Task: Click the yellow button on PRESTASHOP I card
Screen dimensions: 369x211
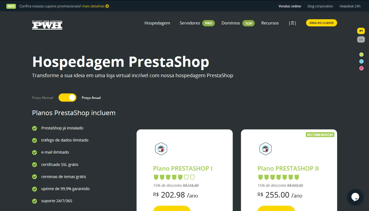Action: (x=172, y=208)
